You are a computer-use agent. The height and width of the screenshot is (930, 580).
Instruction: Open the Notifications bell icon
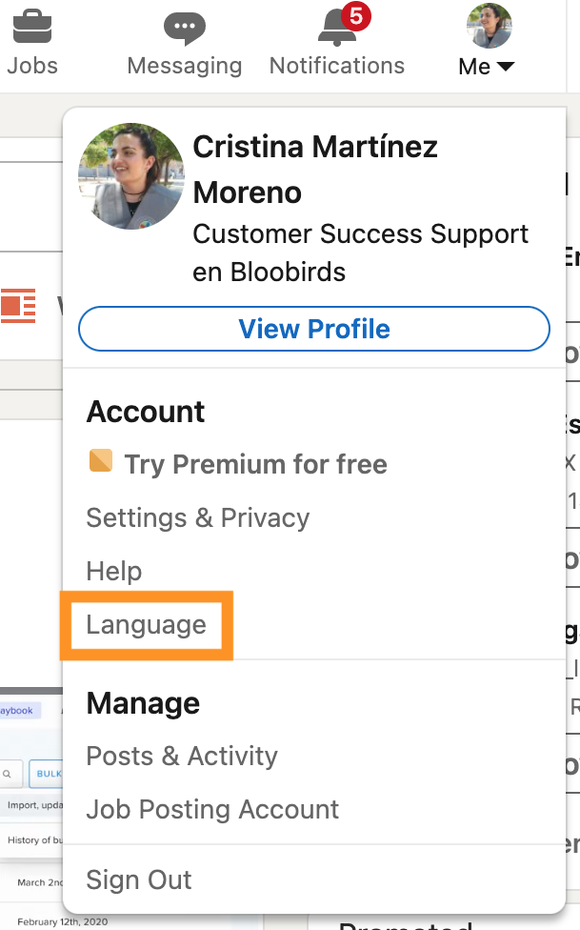337,30
